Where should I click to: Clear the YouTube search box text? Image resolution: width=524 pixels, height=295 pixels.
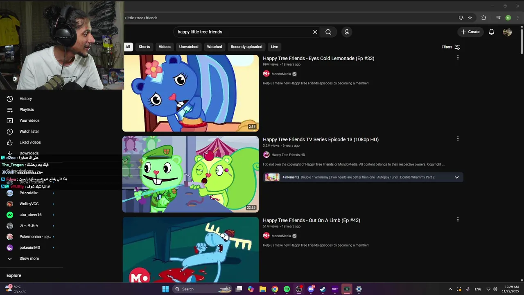(315, 32)
